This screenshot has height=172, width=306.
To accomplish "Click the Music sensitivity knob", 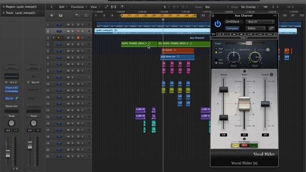I will [255, 57].
